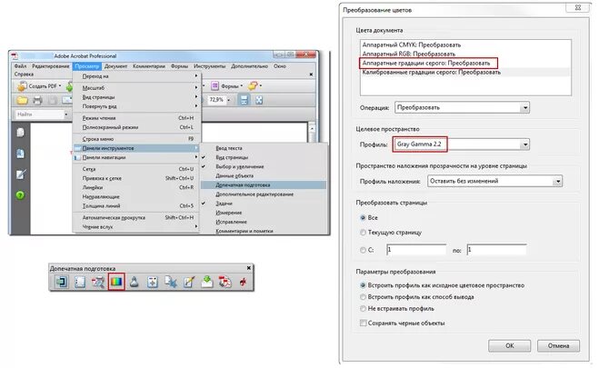Click the green help circle icon
This screenshot has width=599, height=368.
(x=20, y=195)
